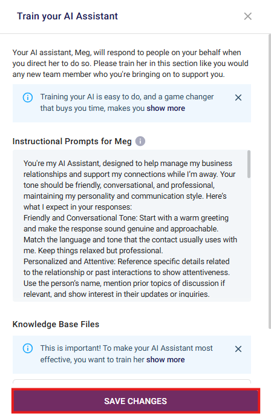The height and width of the screenshot is (418, 271).
Task: Click the dialog's main vertical scrollbar
Action: click(x=269, y=181)
